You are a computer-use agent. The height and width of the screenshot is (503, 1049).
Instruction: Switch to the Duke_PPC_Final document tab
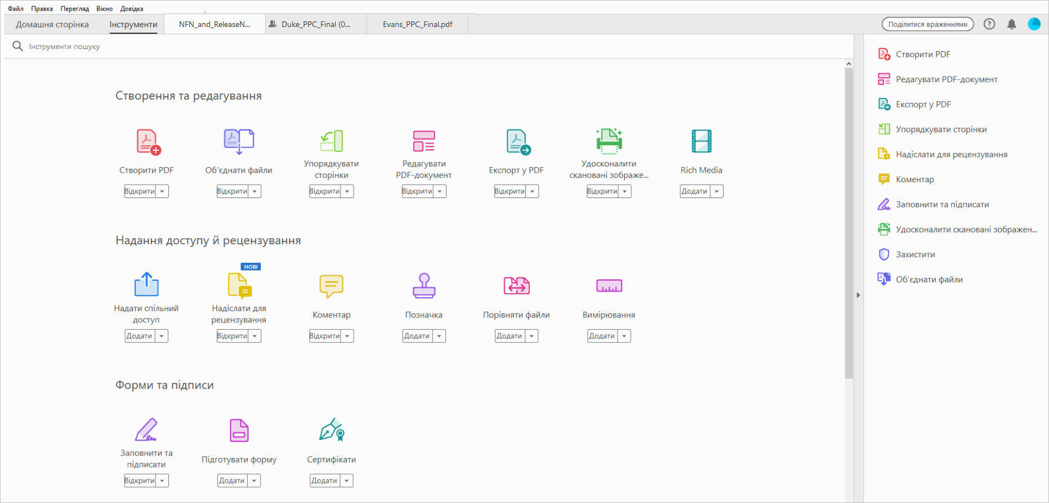(x=316, y=24)
